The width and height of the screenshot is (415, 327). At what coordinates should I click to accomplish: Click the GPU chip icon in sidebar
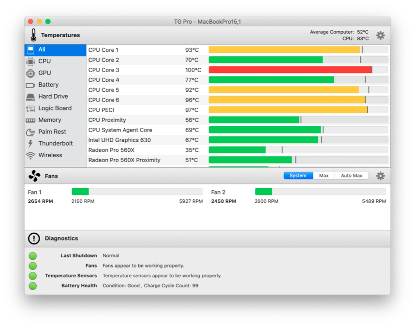[x=30, y=73]
